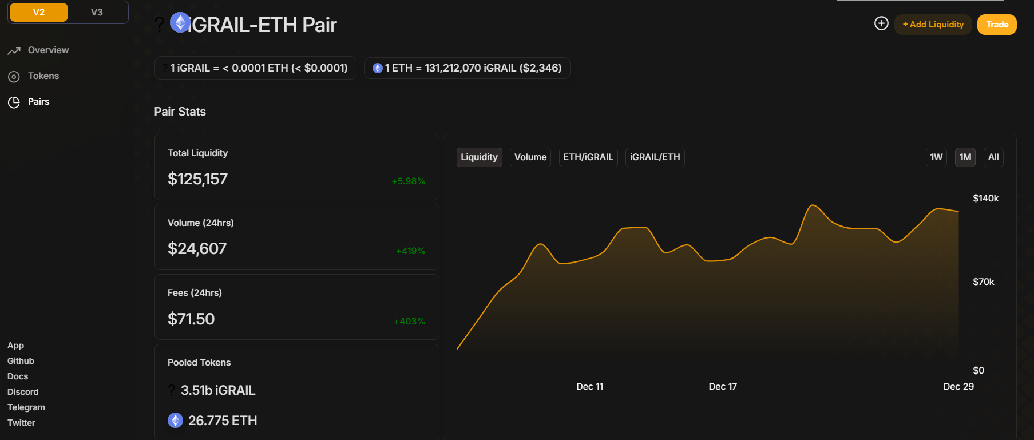The height and width of the screenshot is (440, 1034).
Task: Click the 3.51b iGRAIL pooled token amount
Action: pos(218,390)
